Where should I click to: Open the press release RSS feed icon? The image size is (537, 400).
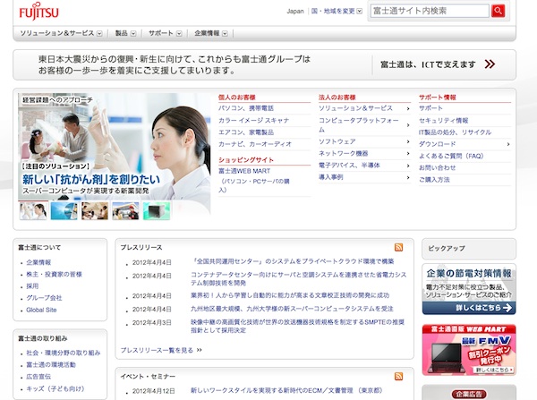point(398,247)
